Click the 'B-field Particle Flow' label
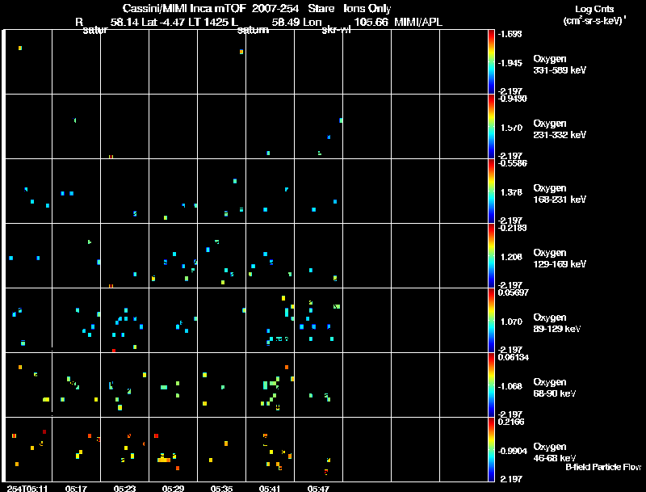The width and height of the screenshot is (646, 492). (603, 467)
